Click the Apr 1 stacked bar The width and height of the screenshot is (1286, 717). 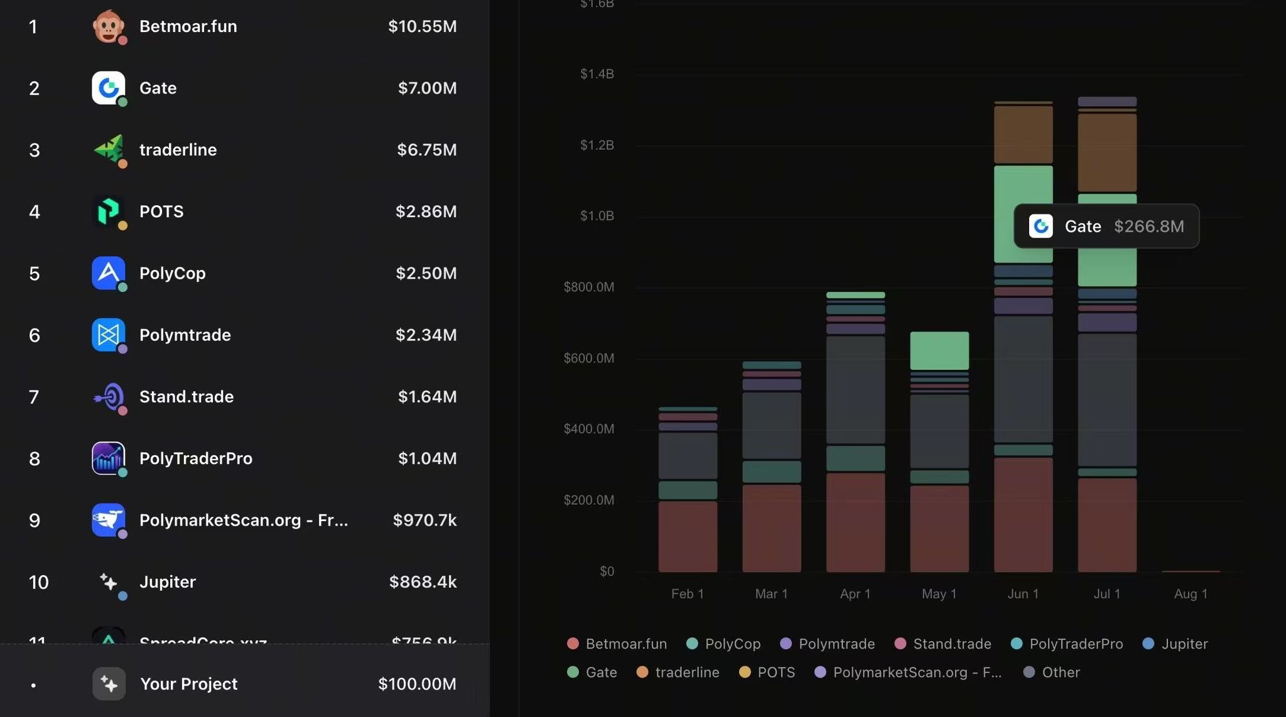(856, 432)
